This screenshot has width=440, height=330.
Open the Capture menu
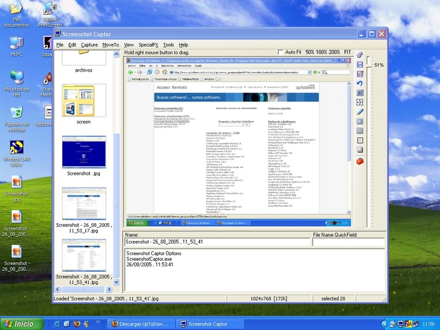89,45
